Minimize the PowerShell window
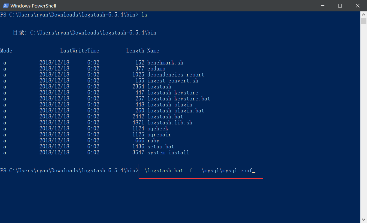 322,6
